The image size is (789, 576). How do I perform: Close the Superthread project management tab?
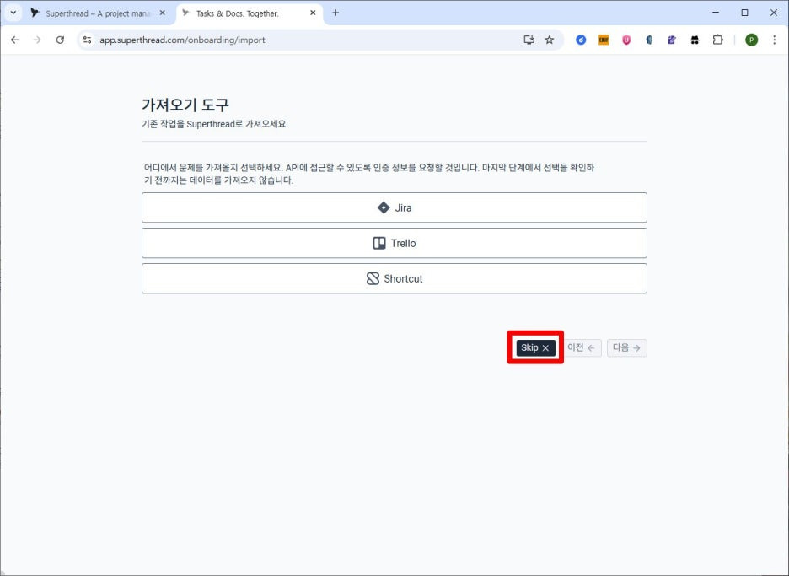point(162,13)
